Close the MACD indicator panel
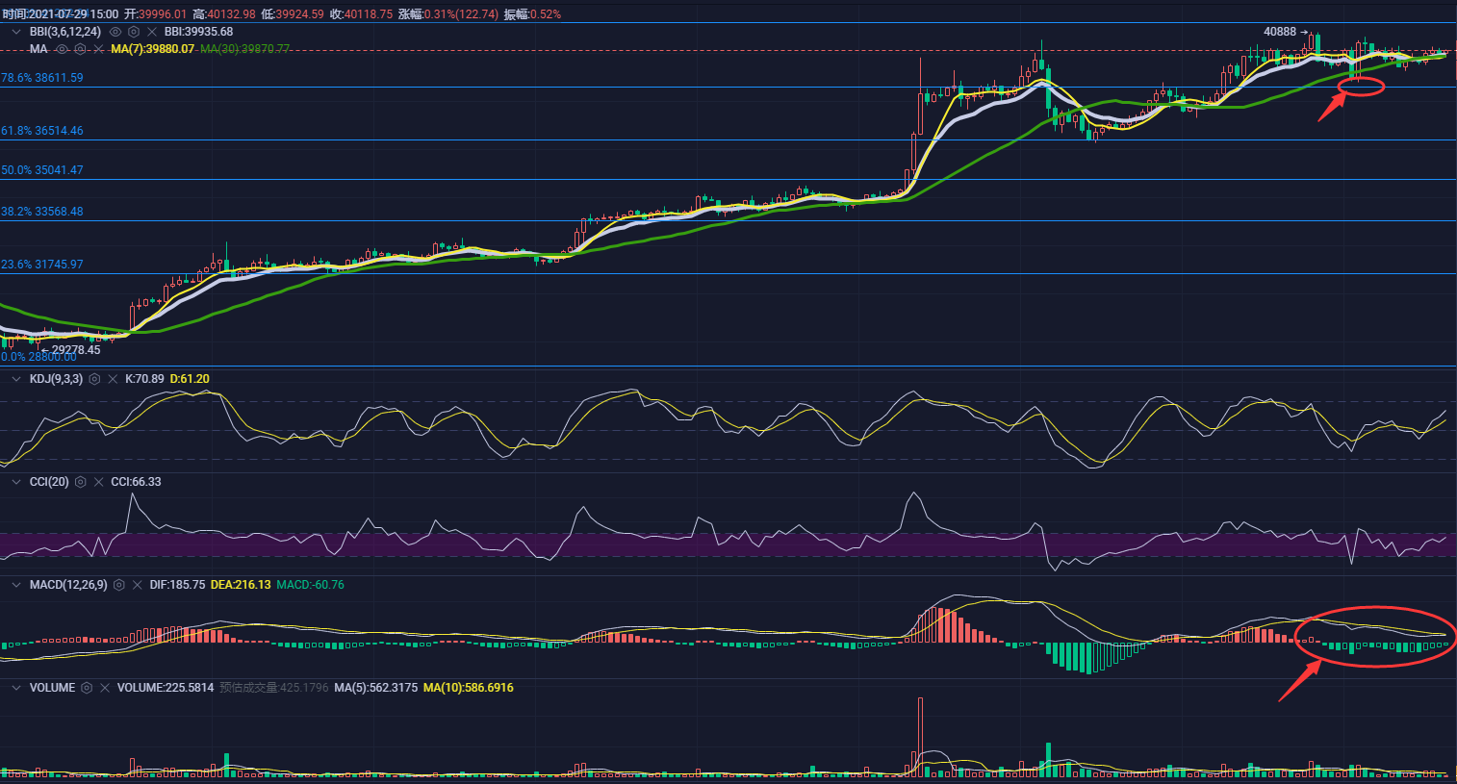Screen dimensions: 1457x784 pos(138,585)
